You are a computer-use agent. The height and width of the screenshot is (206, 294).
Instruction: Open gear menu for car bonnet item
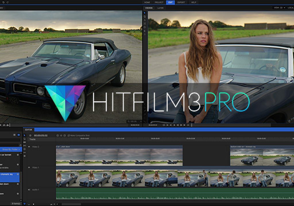(x=18, y=155)
